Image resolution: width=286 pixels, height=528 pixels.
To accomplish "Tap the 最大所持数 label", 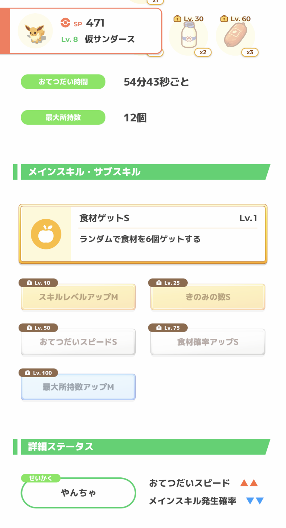I will coord(63,117).
